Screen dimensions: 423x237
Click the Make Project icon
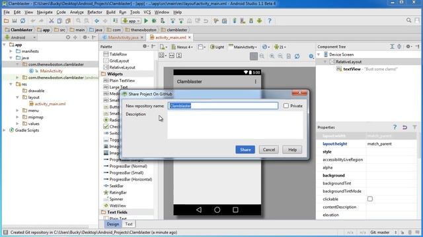coord(115,20)
